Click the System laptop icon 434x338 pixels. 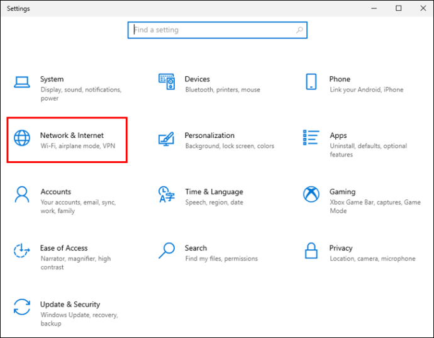pyautogui.click(x=22, y=82)
